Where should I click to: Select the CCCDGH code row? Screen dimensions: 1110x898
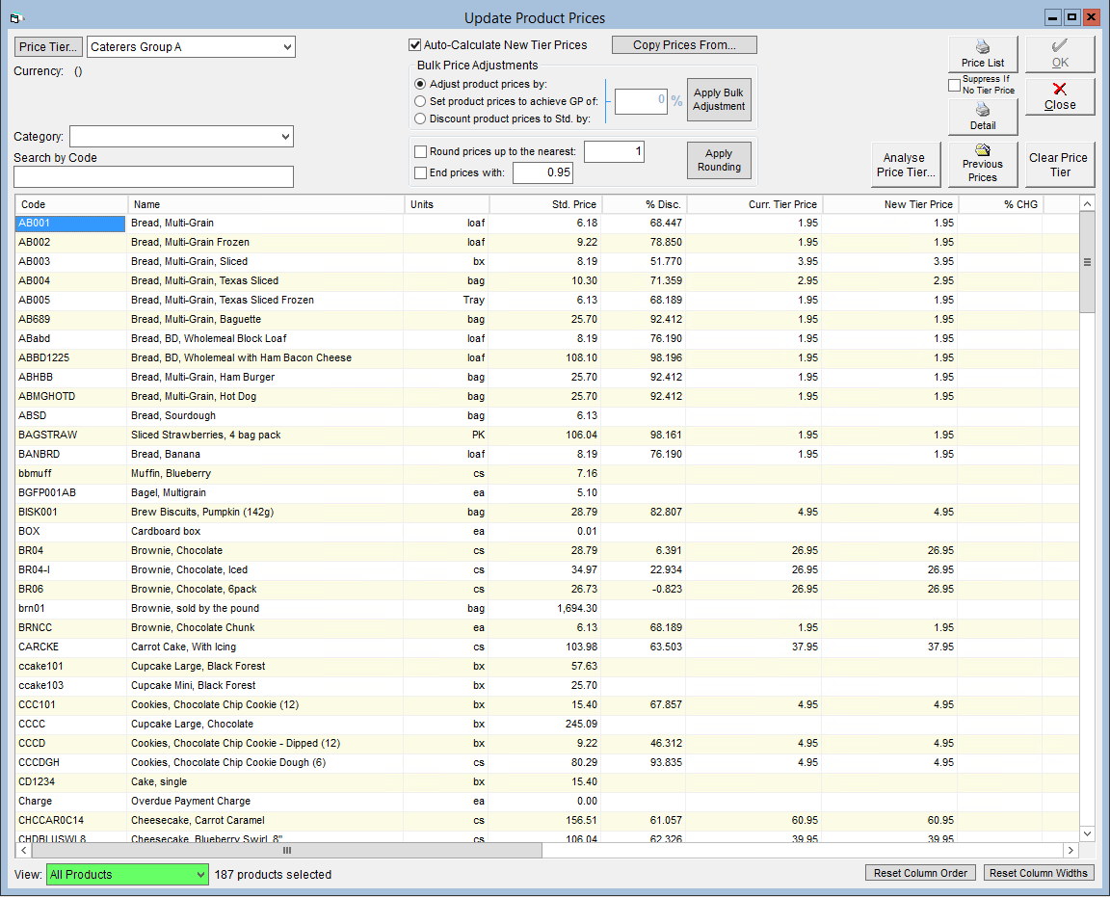point(547,763)
